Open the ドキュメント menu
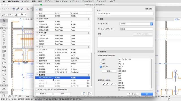 (61, 1)
